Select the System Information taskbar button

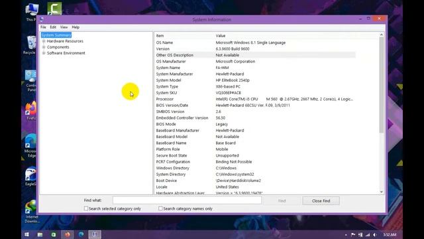pos(95,234)
